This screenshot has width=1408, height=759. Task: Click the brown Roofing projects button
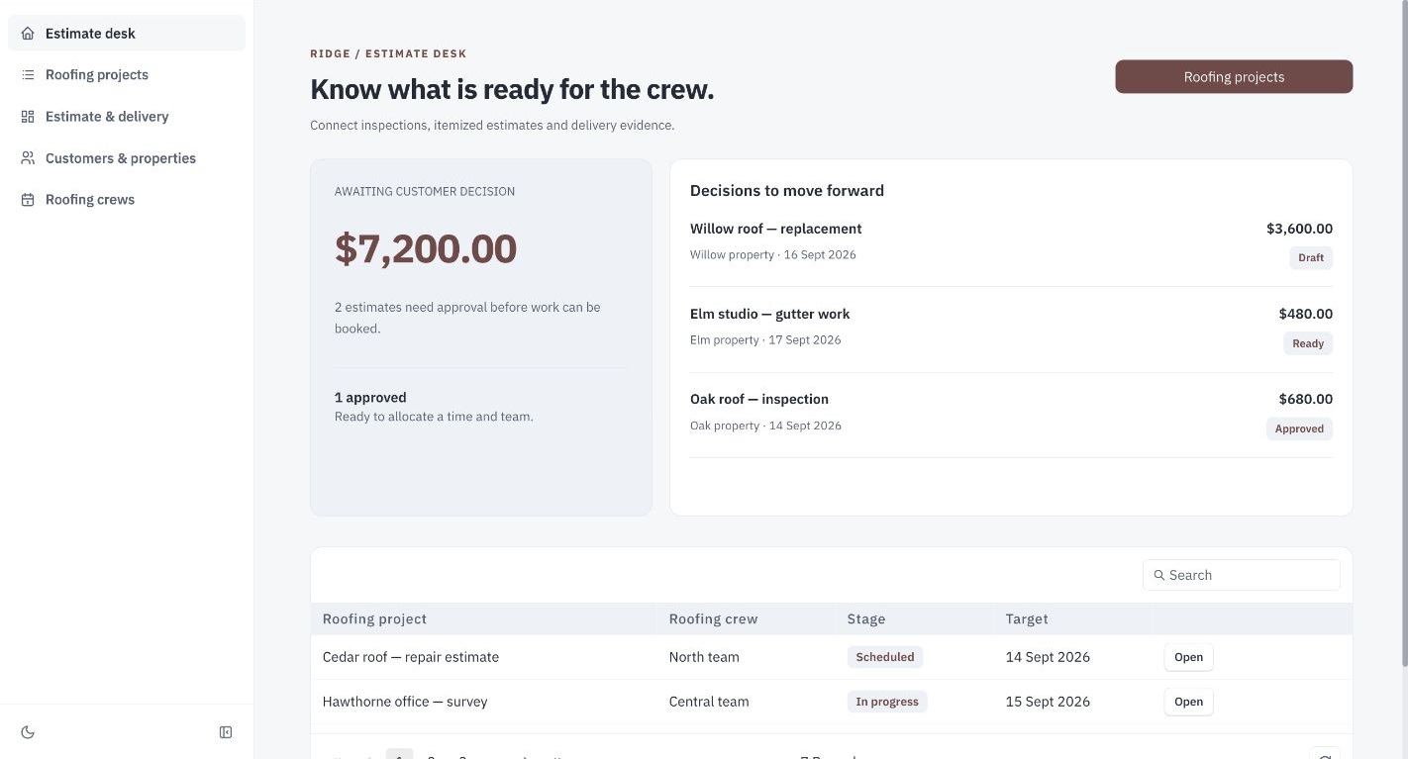pyautogui.click(x=1234, y=77)
